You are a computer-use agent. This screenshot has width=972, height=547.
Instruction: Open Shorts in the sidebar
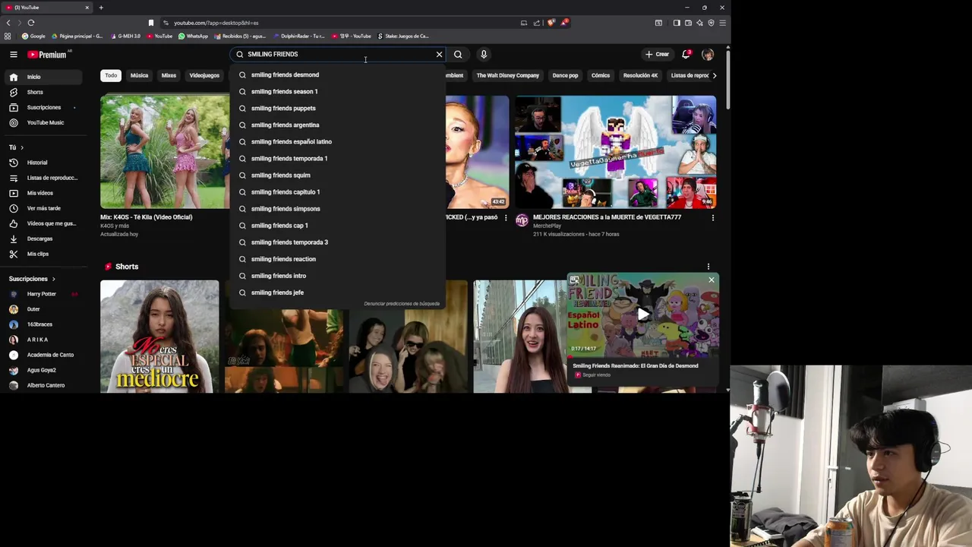(43, 92)
